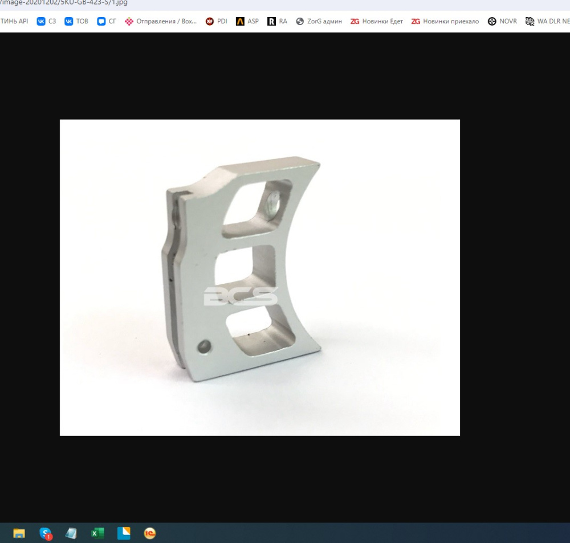
Task: Open the 1C application in taskbar
Action: pyautogui.click(x=150, y=533)
